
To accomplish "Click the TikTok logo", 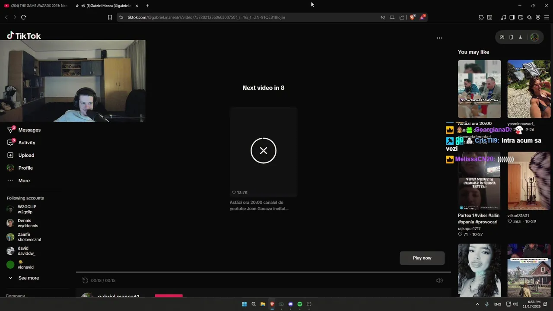I will [x=24, y=36].
